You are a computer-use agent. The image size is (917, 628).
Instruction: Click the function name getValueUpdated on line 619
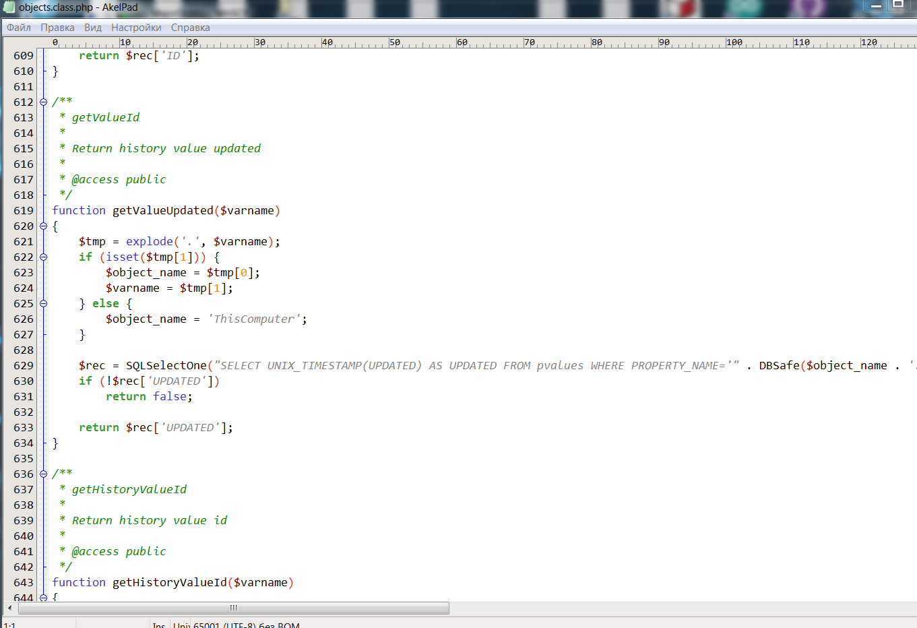[x=163, y=210]
